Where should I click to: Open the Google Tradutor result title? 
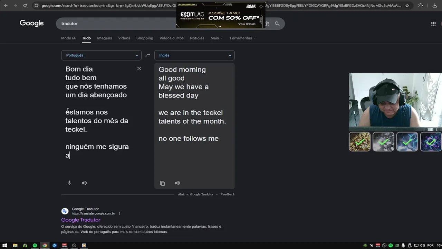click(x=81, y=220)
